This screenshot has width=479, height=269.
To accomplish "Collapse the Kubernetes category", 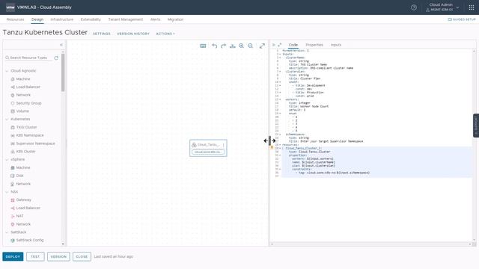I will (7, 119).
